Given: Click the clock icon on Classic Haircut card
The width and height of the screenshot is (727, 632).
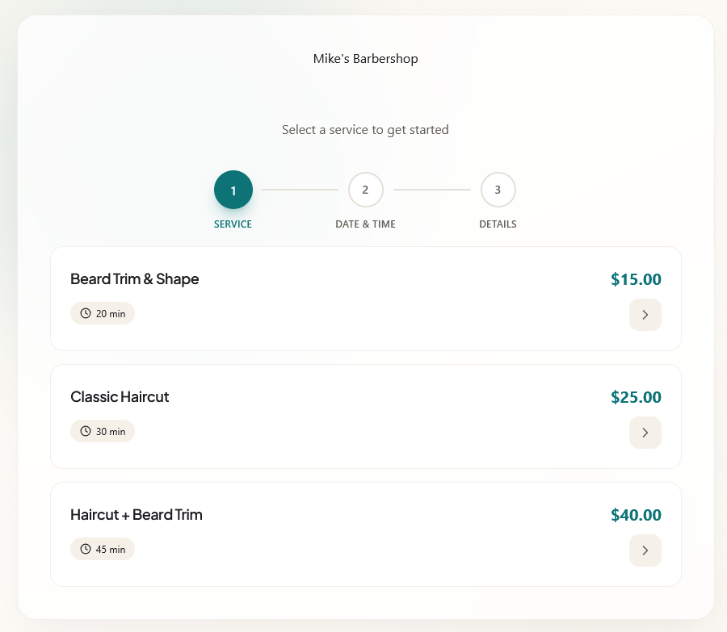Looking at the screenshot, I should click(x=85, y=431).
